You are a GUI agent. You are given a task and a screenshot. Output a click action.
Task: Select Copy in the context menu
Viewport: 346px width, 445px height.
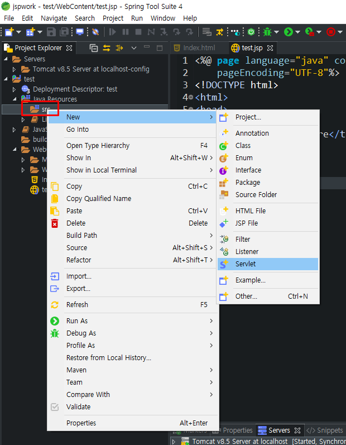(132, 186)
